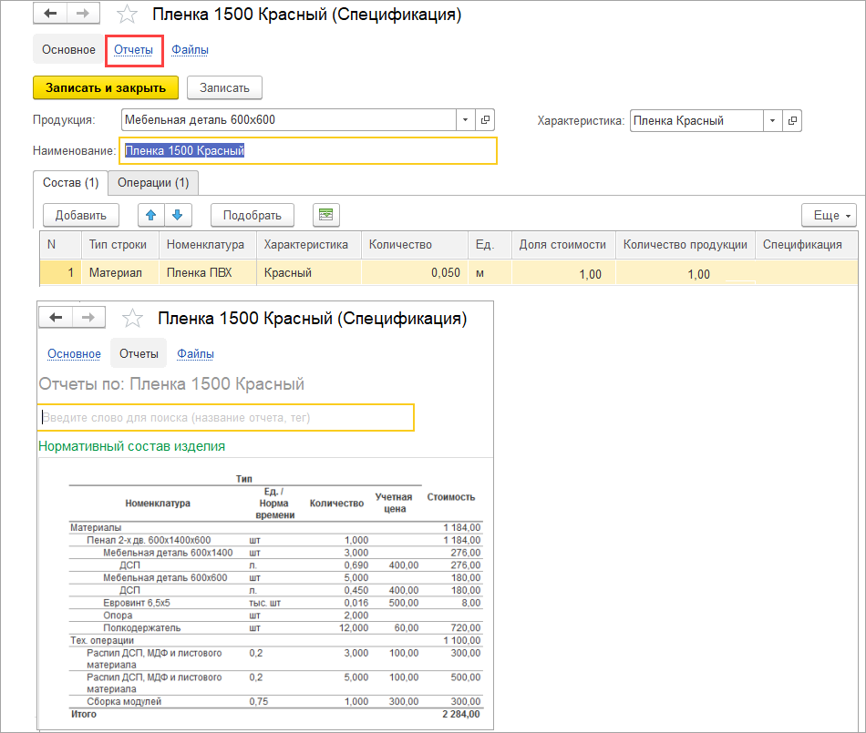
Task: Click the green table icon next to Подобрать
Action: (x=325, y=215)
